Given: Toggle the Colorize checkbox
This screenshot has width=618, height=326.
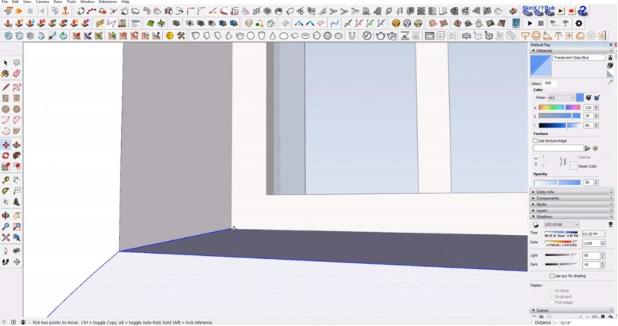Looking at the screenshot, I should pyautogui.click(x=575, y=157).
